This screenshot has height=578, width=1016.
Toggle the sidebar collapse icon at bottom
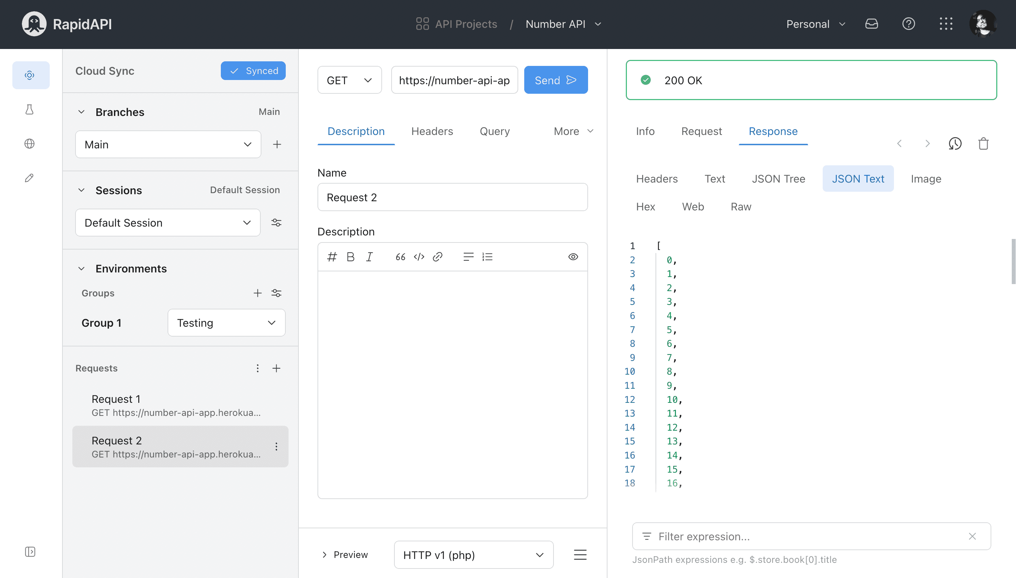(x=30, y=552)
